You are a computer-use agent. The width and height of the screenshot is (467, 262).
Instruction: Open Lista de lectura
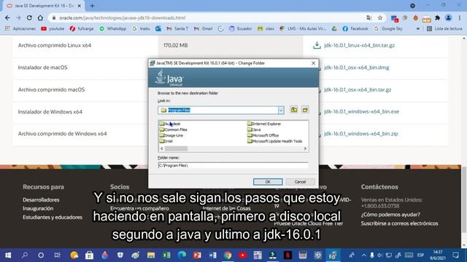tap(444, 28)
